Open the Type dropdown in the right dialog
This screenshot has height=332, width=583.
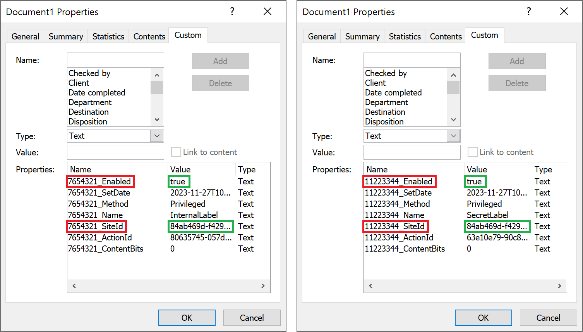pos(453,136)
